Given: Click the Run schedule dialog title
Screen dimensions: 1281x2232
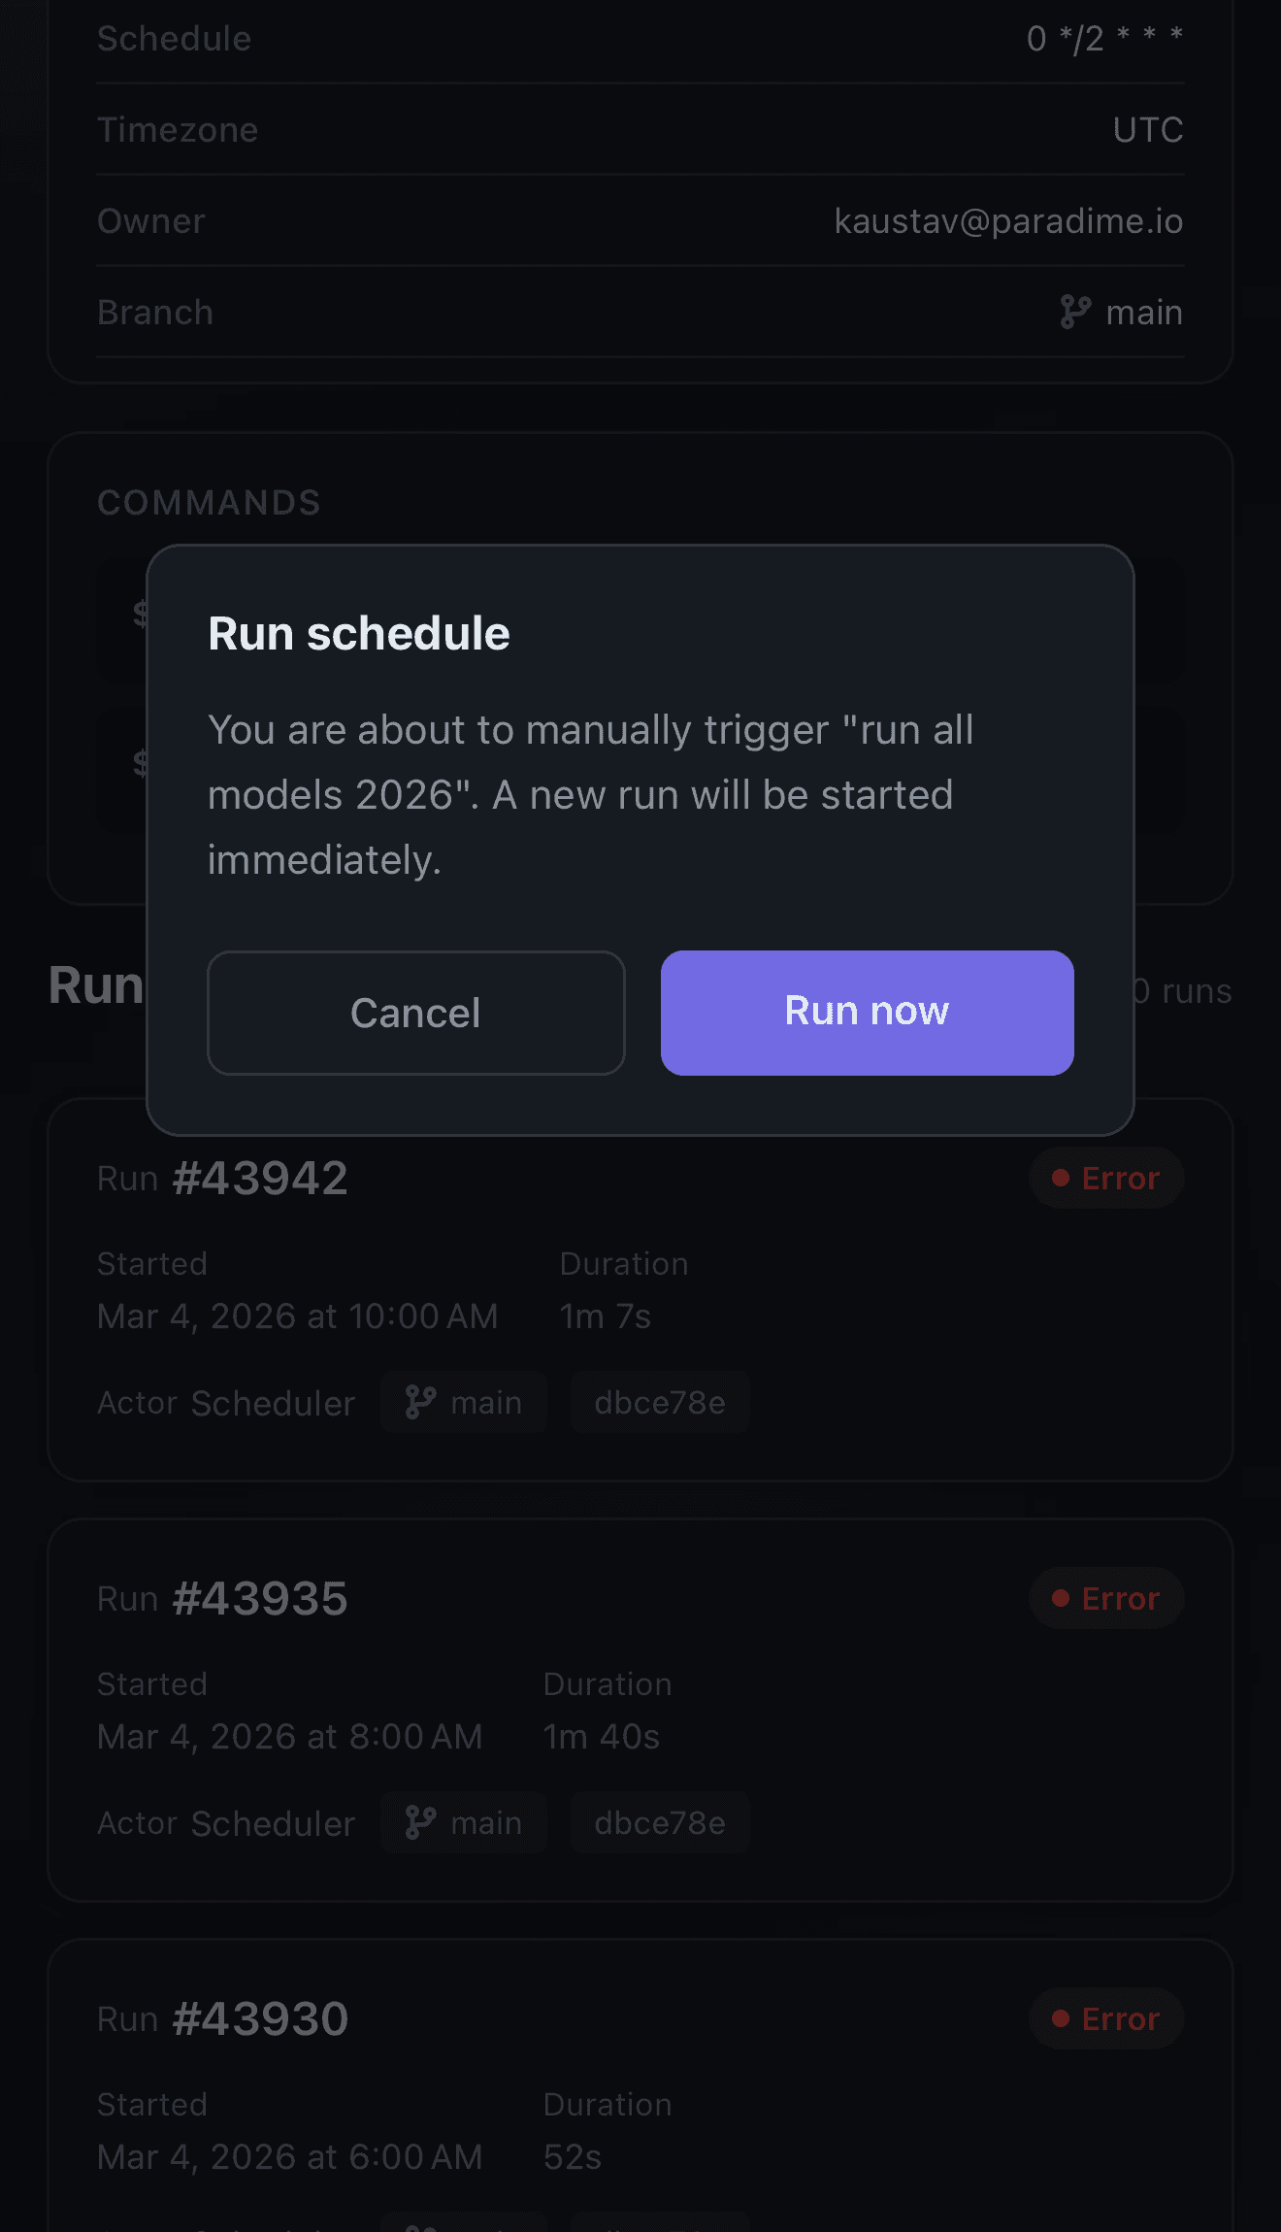Looking at the screenshot, I should (x=359, y=634).
